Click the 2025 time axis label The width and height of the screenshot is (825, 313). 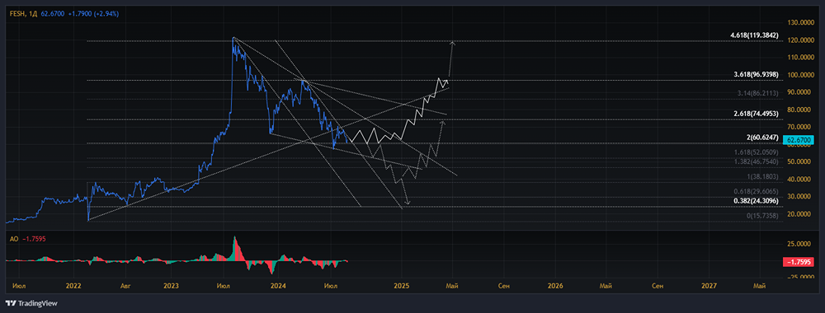402,286
